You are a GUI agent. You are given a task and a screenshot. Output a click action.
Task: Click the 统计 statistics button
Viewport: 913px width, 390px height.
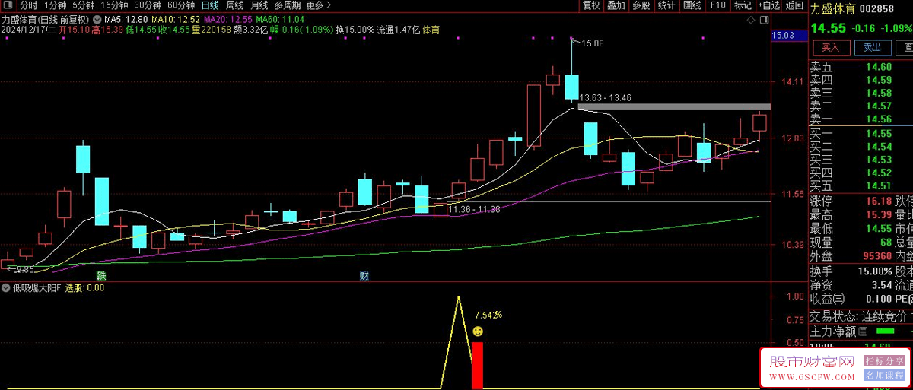[666, 5]
